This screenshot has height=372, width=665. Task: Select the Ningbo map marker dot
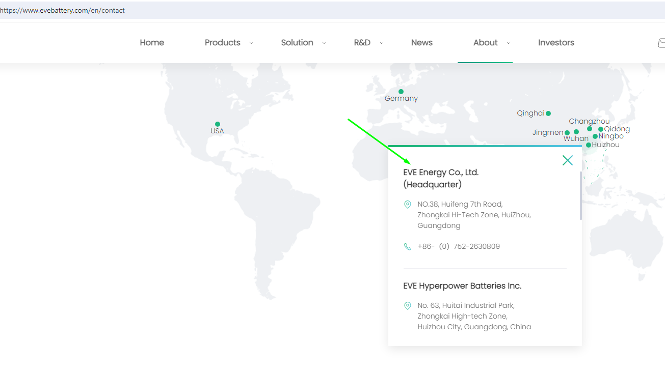[595, 136]
